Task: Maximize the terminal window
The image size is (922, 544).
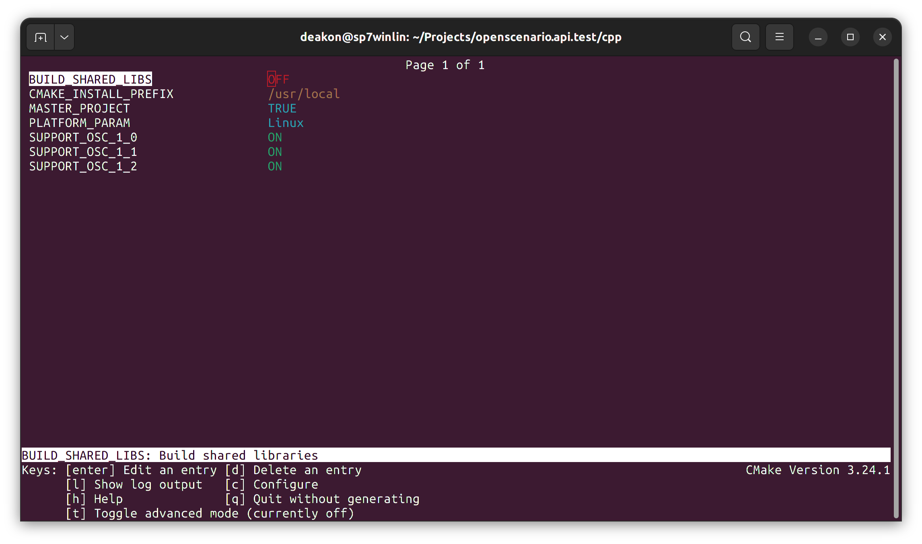Action: pos(850,37)
